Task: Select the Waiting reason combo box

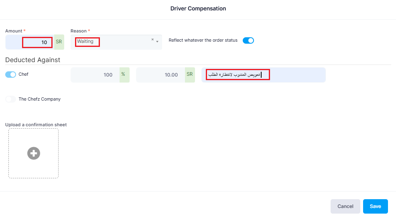Action: tap(116, 42)
